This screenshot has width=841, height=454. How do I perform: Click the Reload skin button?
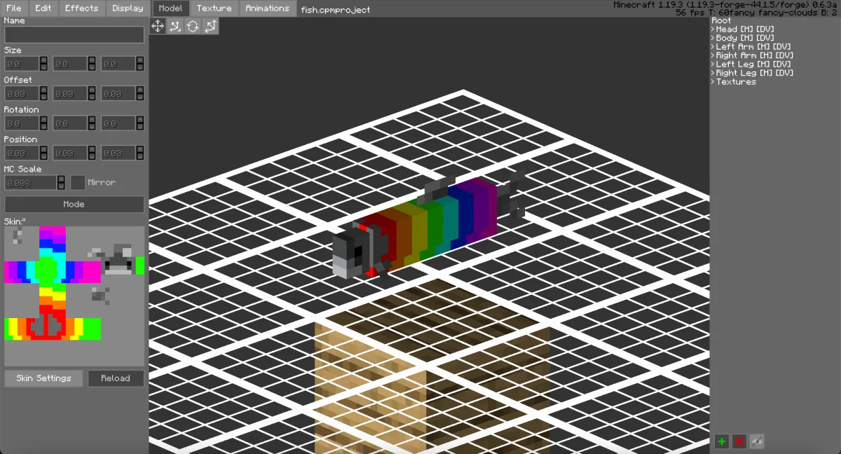tap(116, 378)
